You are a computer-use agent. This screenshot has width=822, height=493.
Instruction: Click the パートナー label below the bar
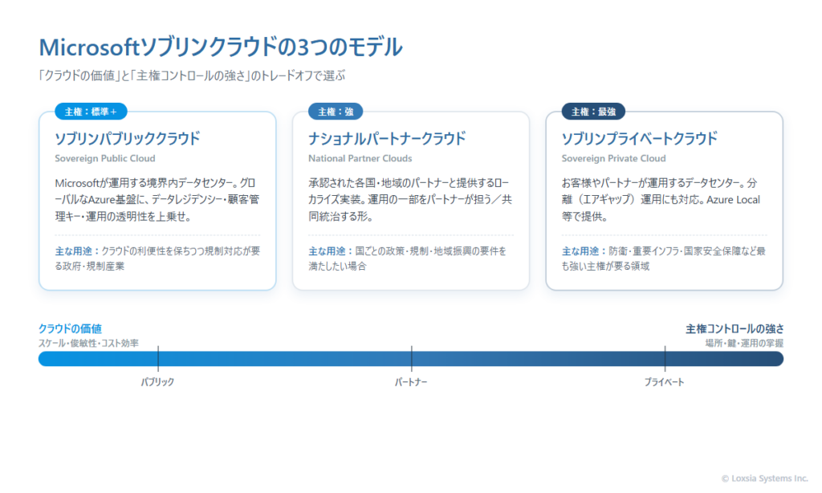[x=411, y=382]
